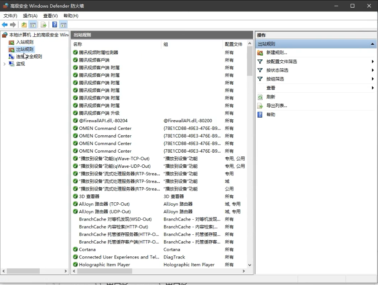This screenshot has height=285, width=378.
Task: Click 帮助 in the actions pane
Action: (270, 115)
